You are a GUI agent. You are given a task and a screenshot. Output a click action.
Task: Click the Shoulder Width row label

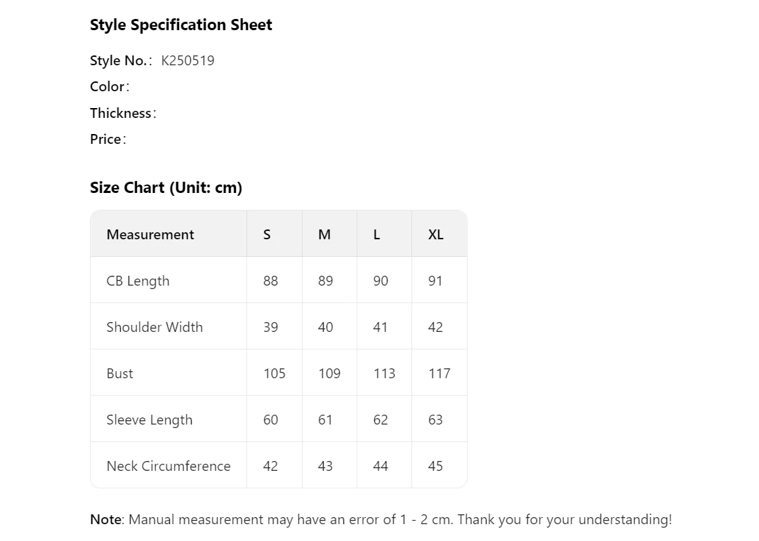pyautogui.click(x=154, y=328)
